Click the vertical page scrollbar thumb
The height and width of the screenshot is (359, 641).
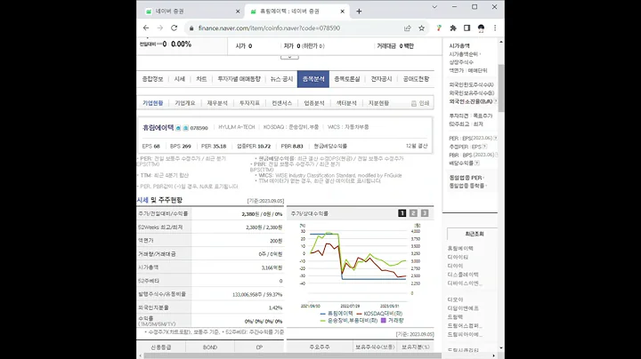coord(500,88)
